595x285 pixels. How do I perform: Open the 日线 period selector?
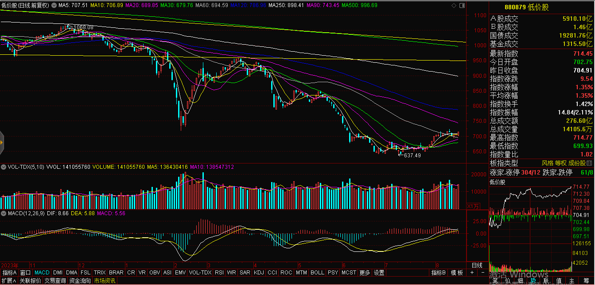[x=477, y=266]
